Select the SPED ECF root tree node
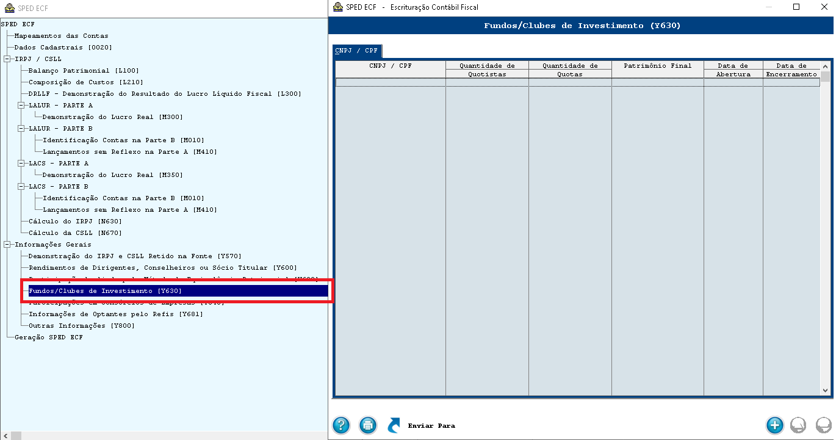The image size is (836, 440). point(18,24)
